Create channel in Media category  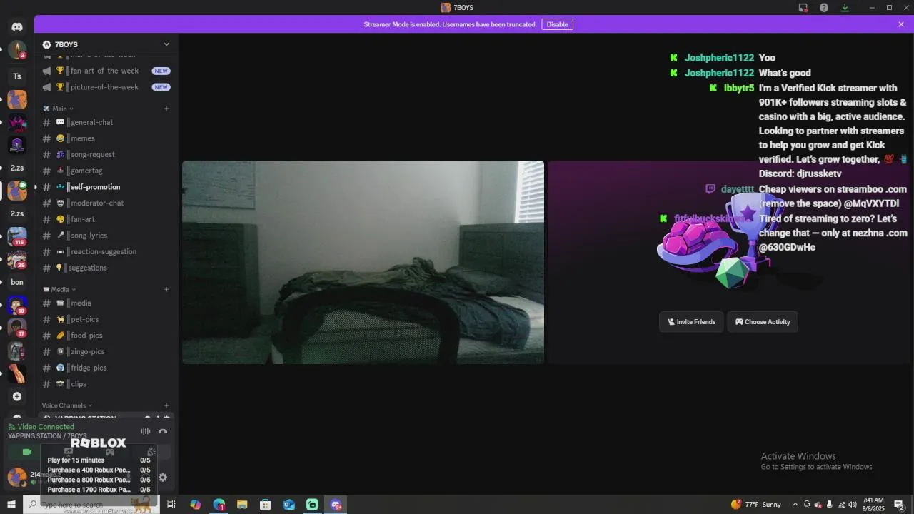click(166, 289)
